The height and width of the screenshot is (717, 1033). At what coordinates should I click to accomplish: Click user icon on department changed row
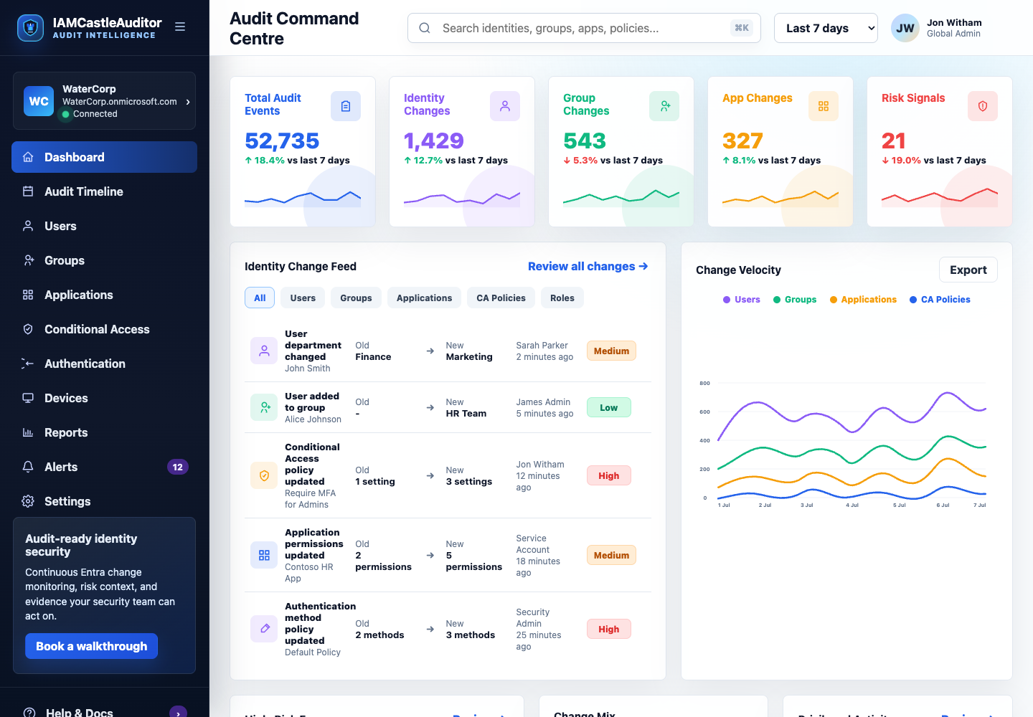264,351
